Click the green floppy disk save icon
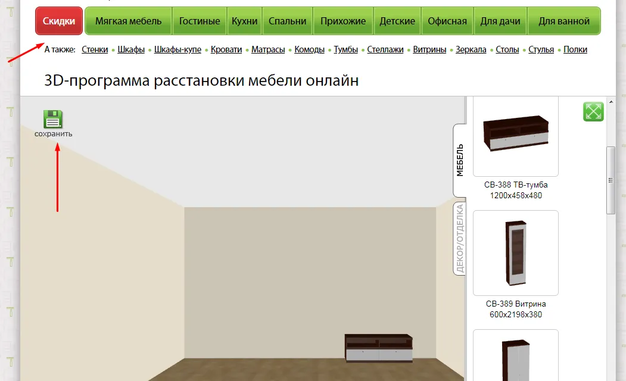 (x=52, y=119)
